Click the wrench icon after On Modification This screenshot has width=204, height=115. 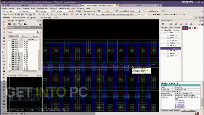(x=163, y=11)
